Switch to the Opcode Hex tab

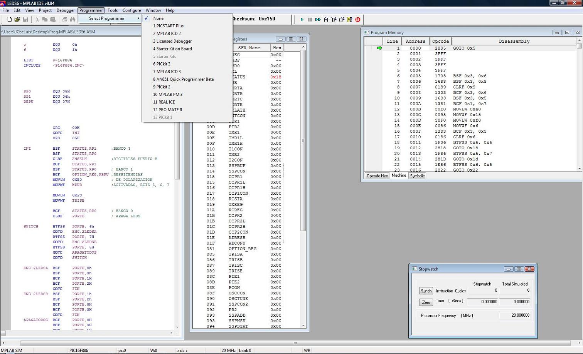tap(377, 176)
